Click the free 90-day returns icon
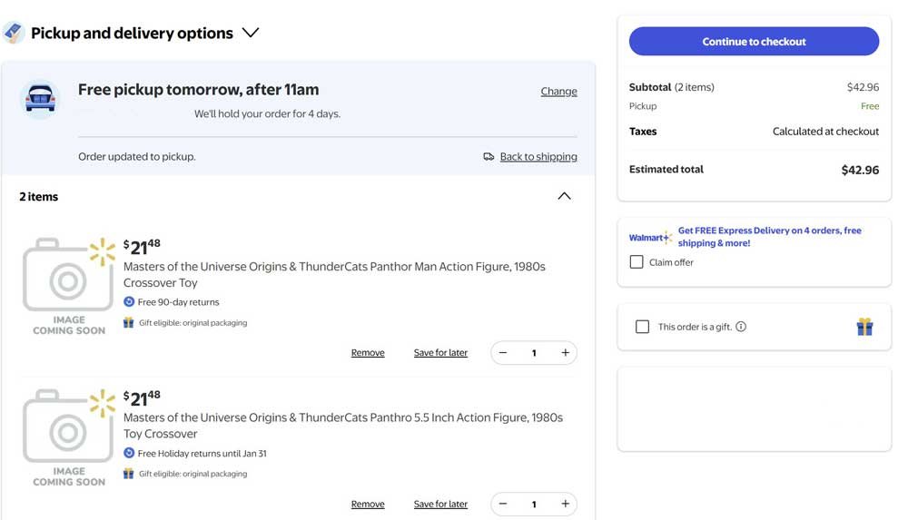This screenshot has height=520, width=908. tap(129, 302)
